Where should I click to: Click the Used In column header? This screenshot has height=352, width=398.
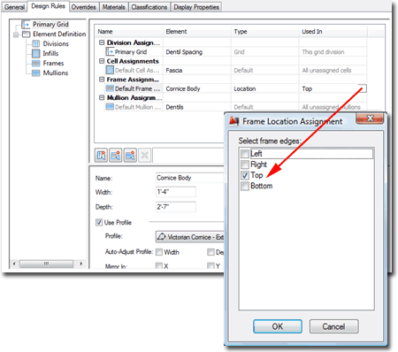pyautogui.click(x=333, y=32)
